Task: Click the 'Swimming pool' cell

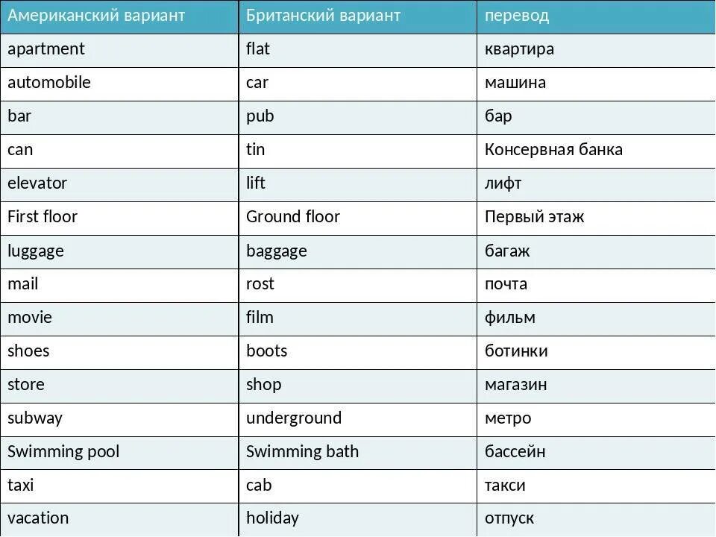Action: [119, 453]
